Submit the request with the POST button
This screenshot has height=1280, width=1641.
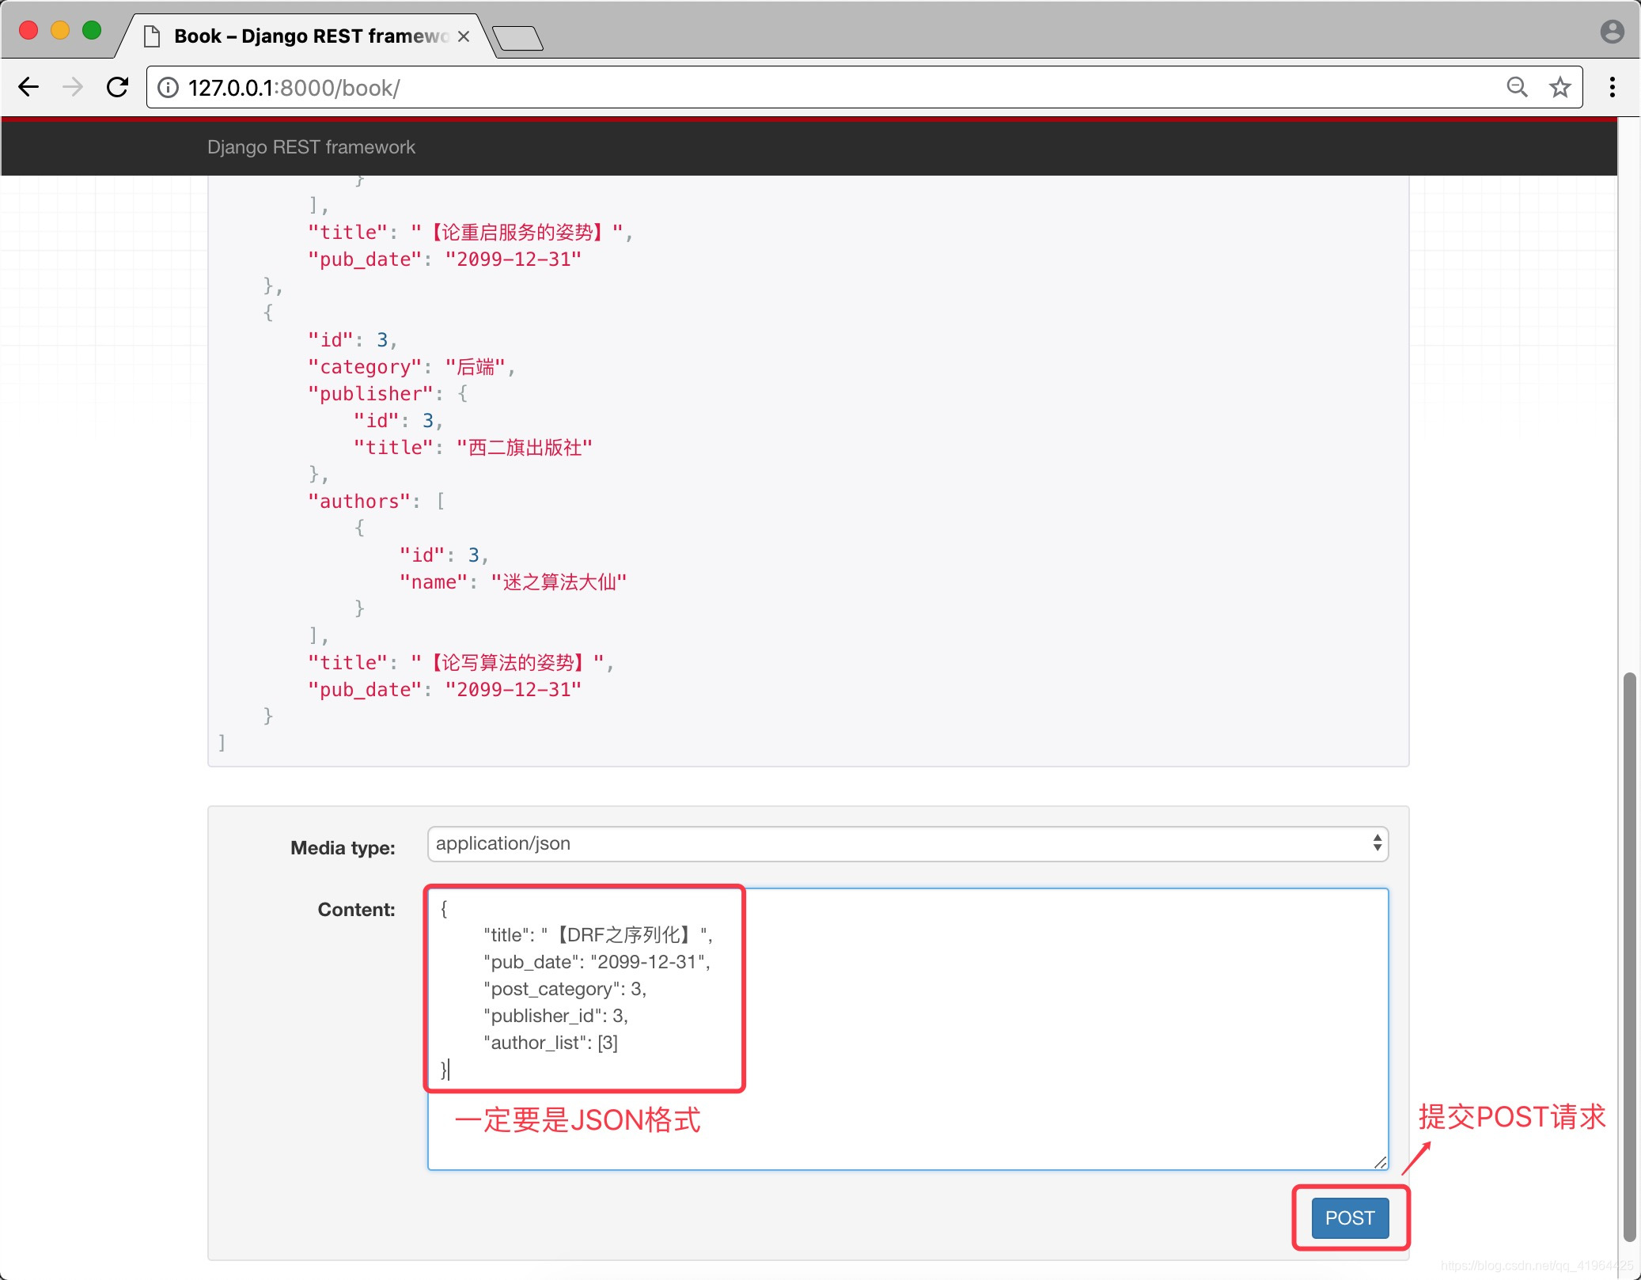pyautogui.click(x=1350, y=1218)
